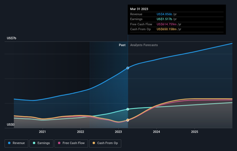Toggle the Cash From Op legend button

click(105, 143)
